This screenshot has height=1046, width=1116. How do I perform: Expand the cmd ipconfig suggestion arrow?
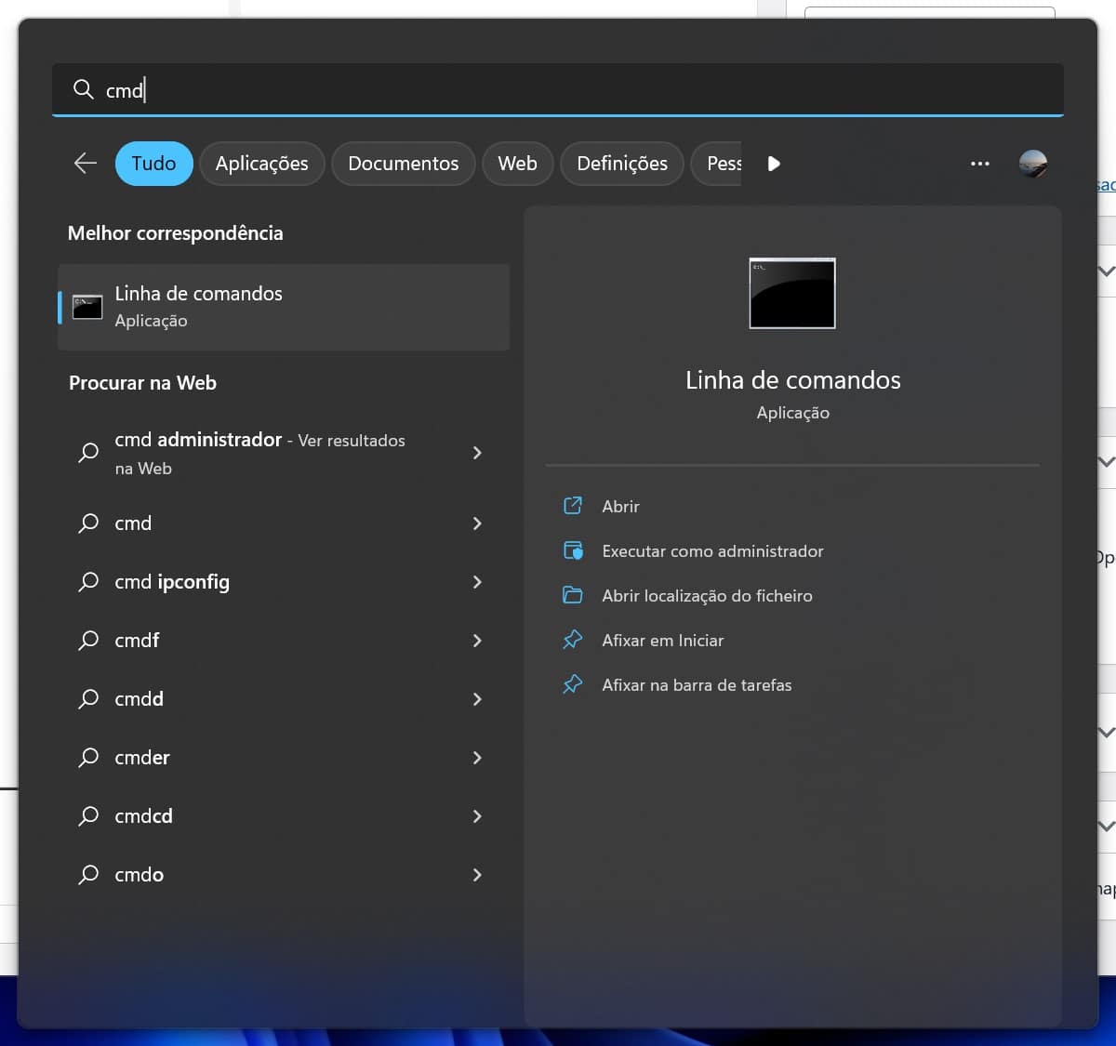[477, 582]
